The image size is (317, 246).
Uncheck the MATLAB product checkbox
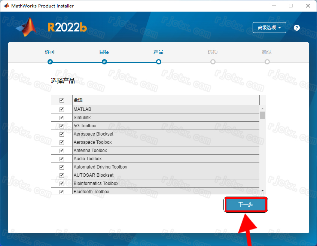[x=62, y=109]
